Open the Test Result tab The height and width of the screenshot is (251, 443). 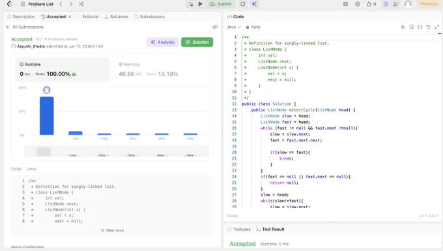[x=270, y=229]
